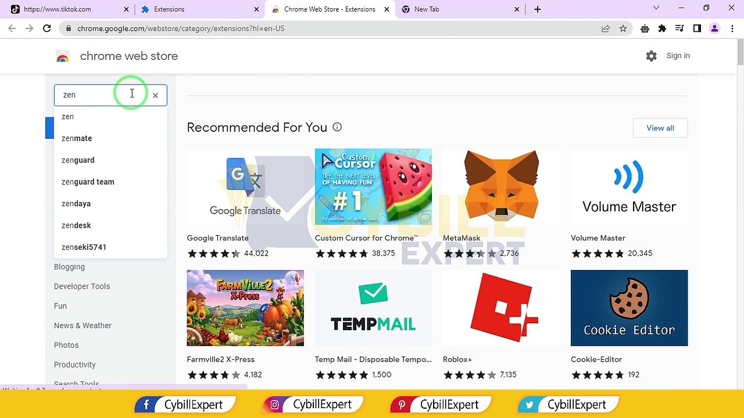Image resolution: width=744 pixels, height=418 pixels.
Task: Open the web store settings gear
Action: click(x=651, y=56)
